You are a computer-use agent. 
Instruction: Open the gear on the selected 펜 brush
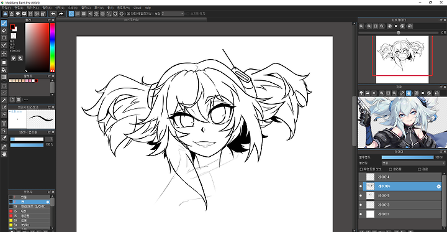point(48,202)
